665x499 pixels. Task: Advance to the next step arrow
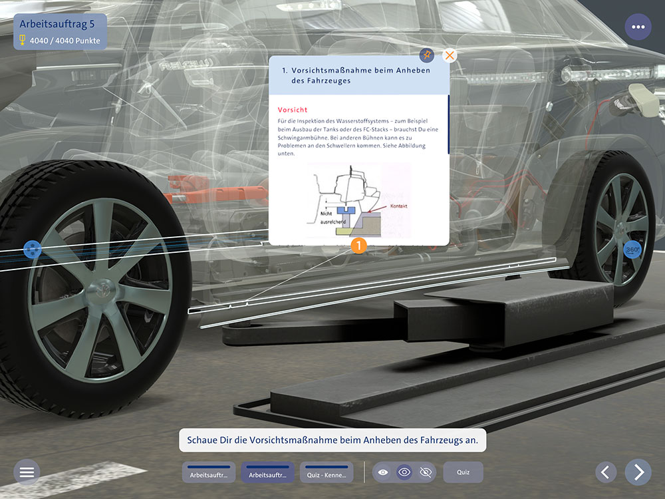(638, 472)
